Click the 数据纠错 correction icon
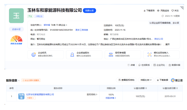Image resolution: width=187 pixels, height=110 pixels. pos(169,65)
